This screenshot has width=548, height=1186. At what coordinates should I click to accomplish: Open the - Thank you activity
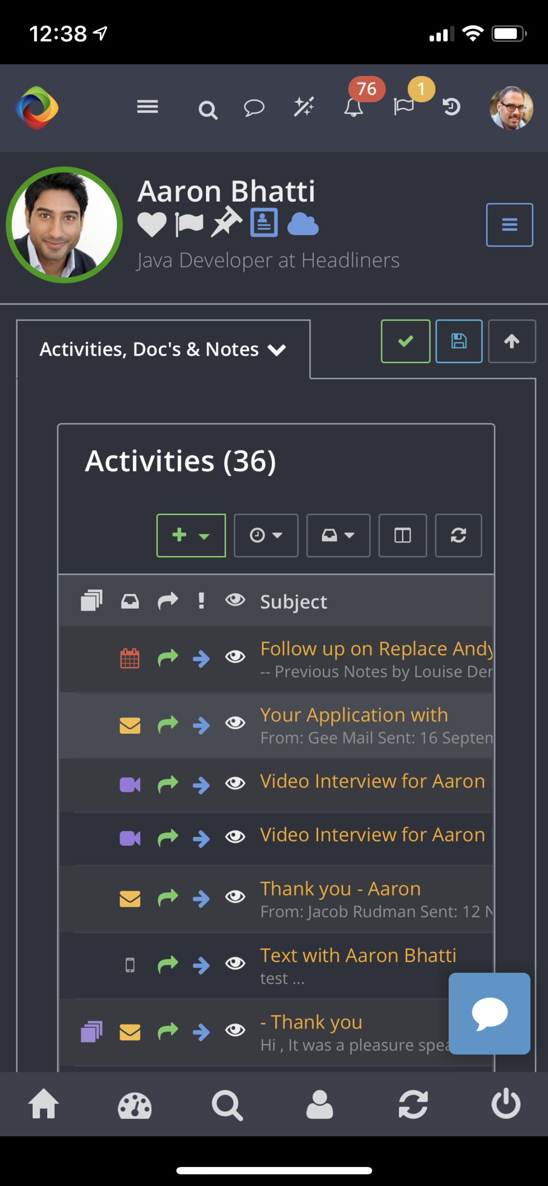312,1022
